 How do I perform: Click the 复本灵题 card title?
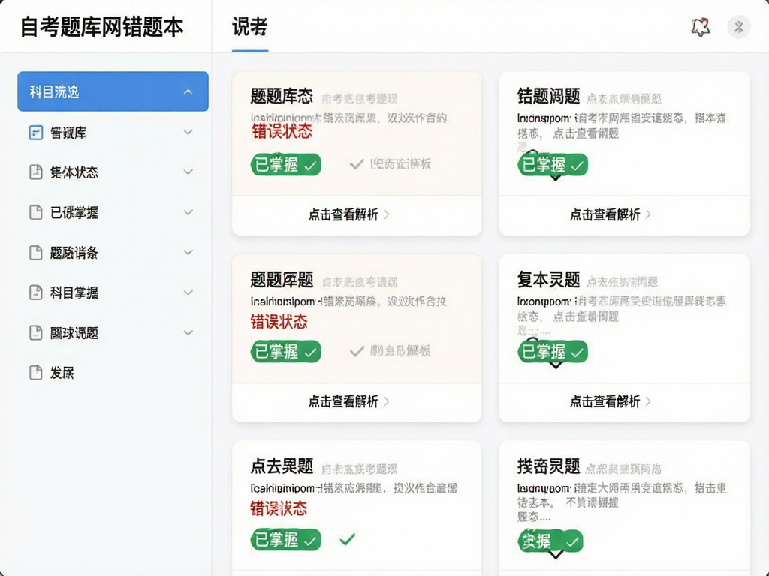pos(549,280)
